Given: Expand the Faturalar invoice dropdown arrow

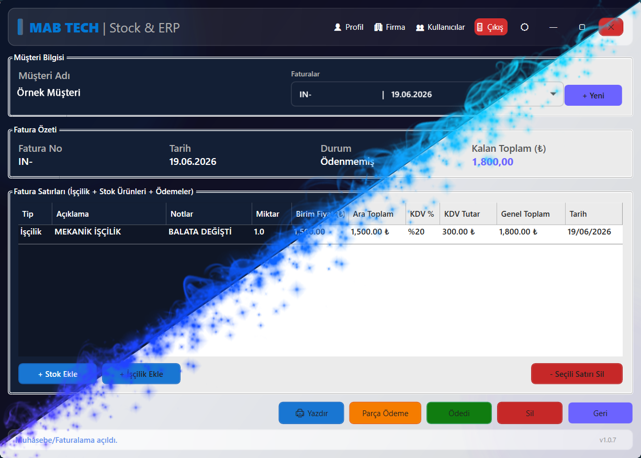Looking at the screenshot, I should [x=553, y=94].
